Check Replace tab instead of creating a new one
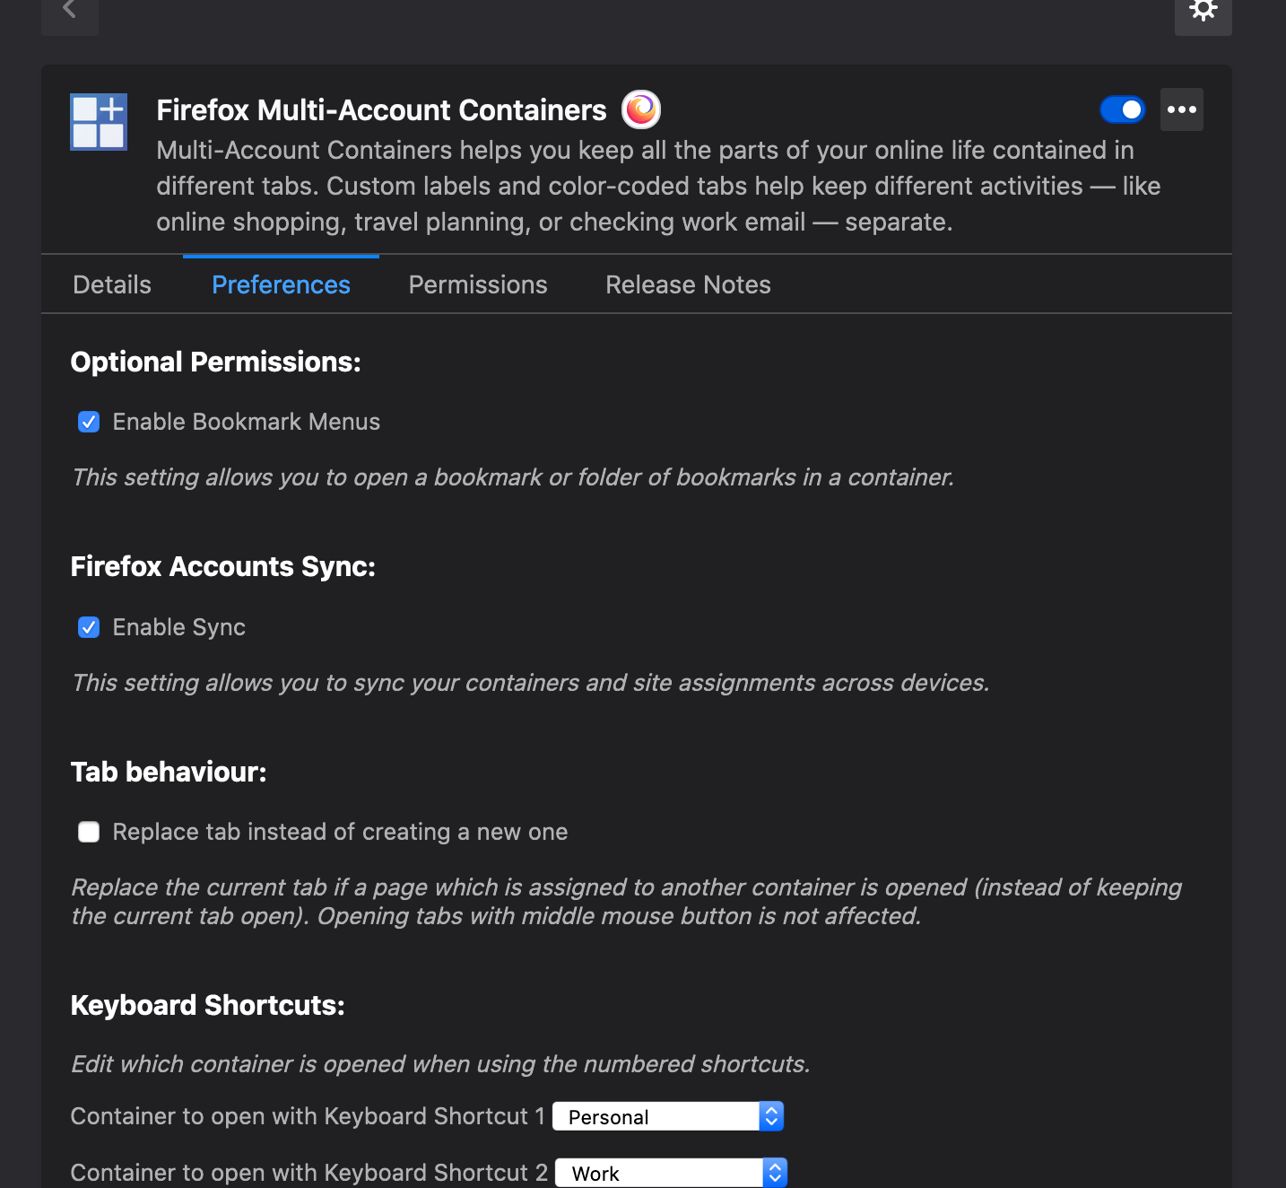 (88, 832)
